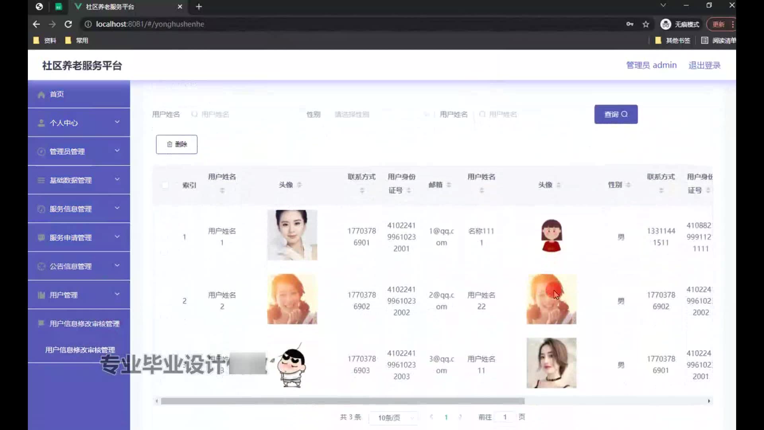Sort by 邮箱 column arrows
Screen dimensions: 764x430
[449, 185]
